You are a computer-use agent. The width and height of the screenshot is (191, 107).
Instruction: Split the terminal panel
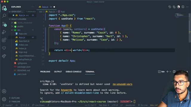pyautogui.click(x=174, y=72)
